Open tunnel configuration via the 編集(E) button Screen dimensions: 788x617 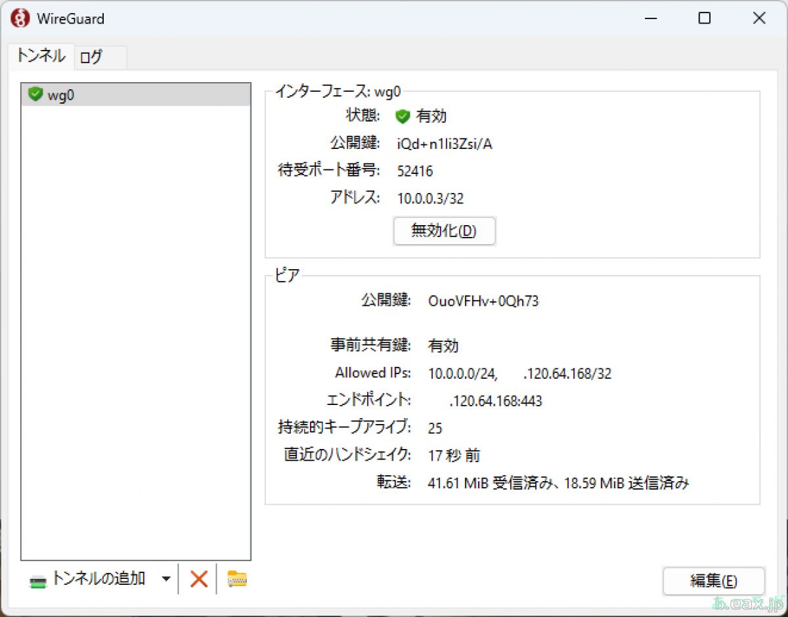pos(714,582)
